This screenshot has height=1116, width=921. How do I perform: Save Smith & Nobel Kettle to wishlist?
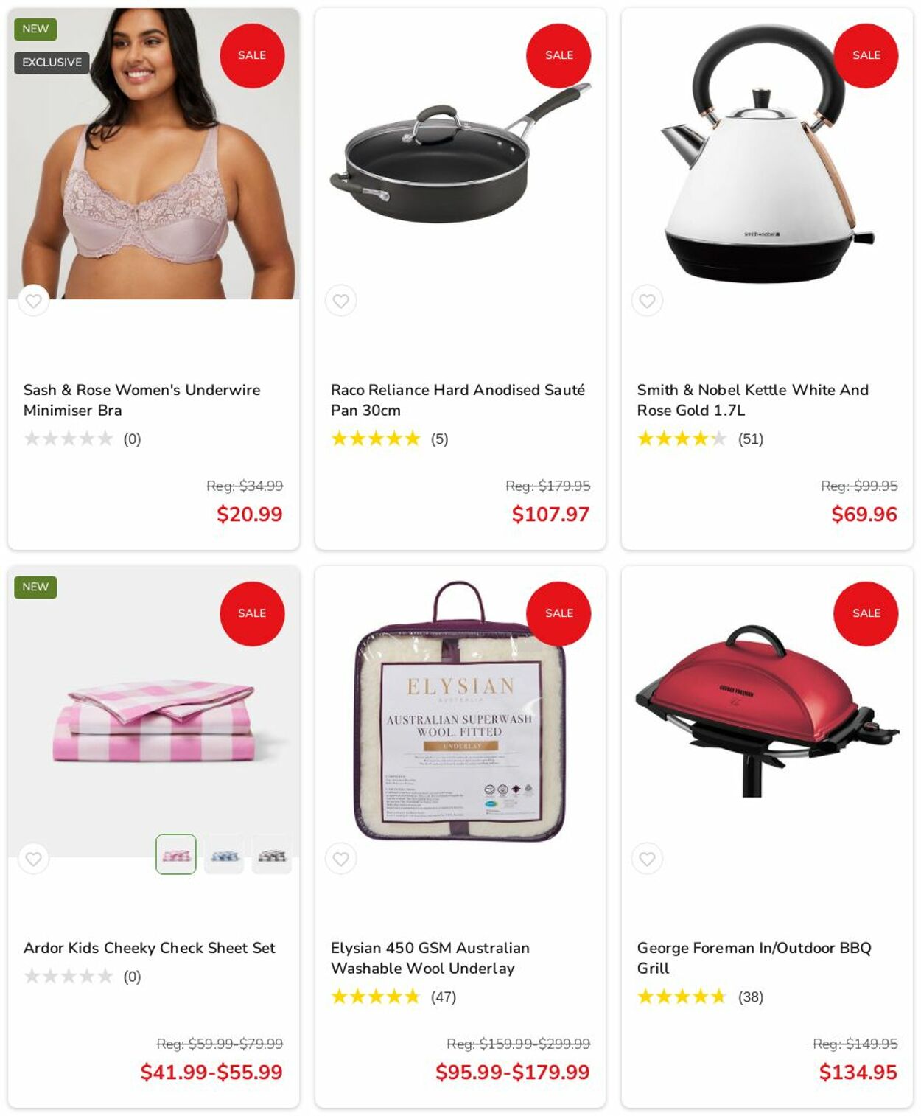click(x=647, y=301)
